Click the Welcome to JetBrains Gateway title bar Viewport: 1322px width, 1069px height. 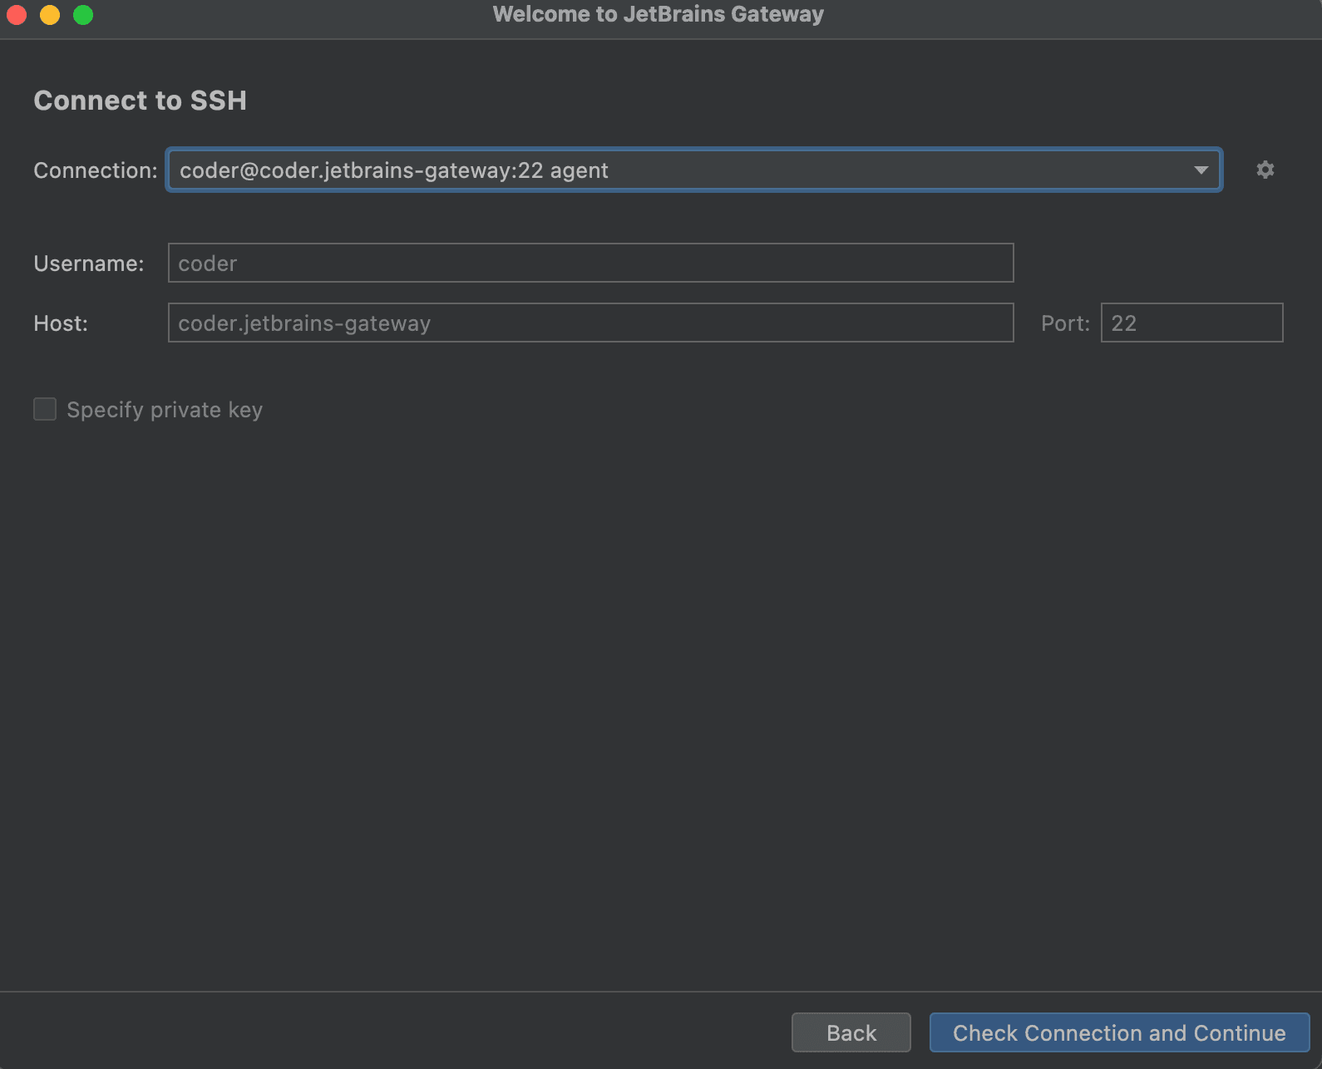(659, 14)
